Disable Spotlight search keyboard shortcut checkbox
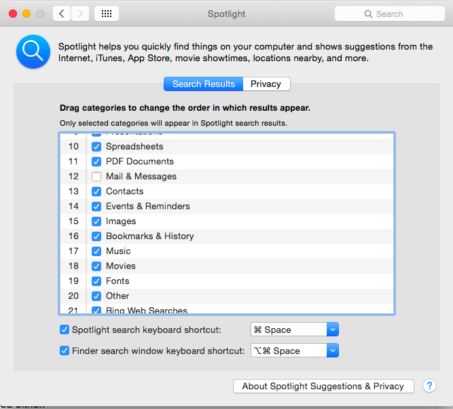This screenshot has width=453, height=409. [65, 330]
